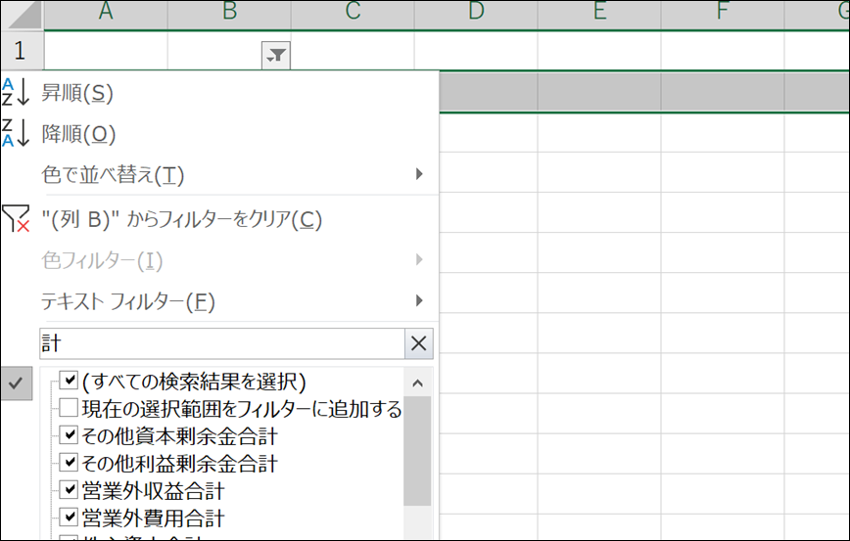Click the filter list scrollbar thumb
Screen dimensions: 850x541
417,451
